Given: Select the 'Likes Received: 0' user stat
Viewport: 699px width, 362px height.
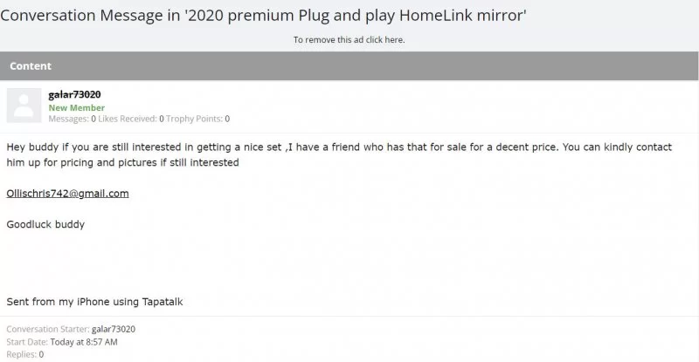Looking at the screenshot, I should click(x=128, y=119).
